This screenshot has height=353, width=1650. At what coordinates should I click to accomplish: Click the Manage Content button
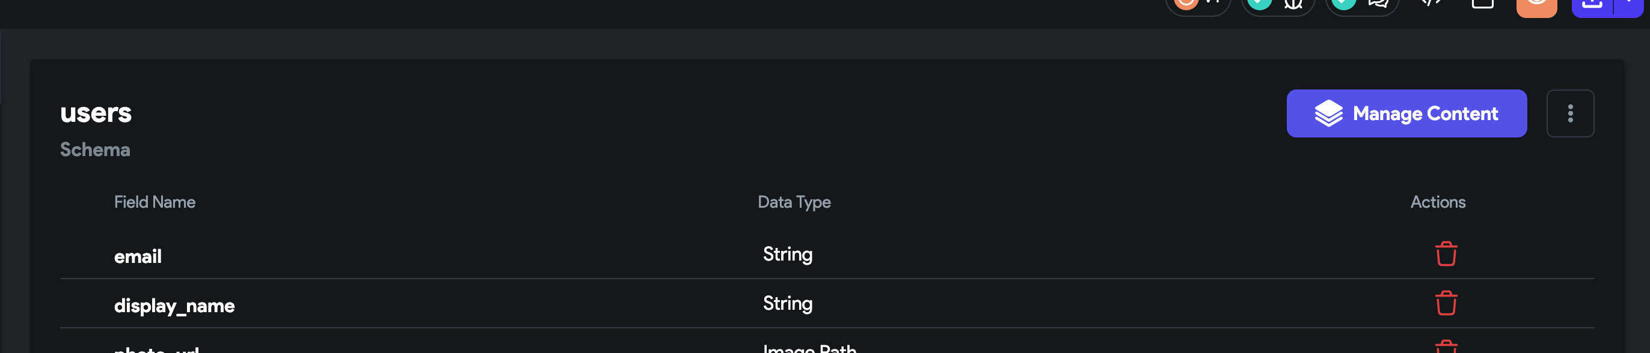[1406, 113]
